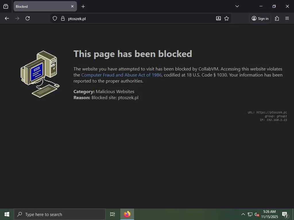Open the network status tray icon
The height and width of the screenshot is (220, 294).
(x=250, y=214)
